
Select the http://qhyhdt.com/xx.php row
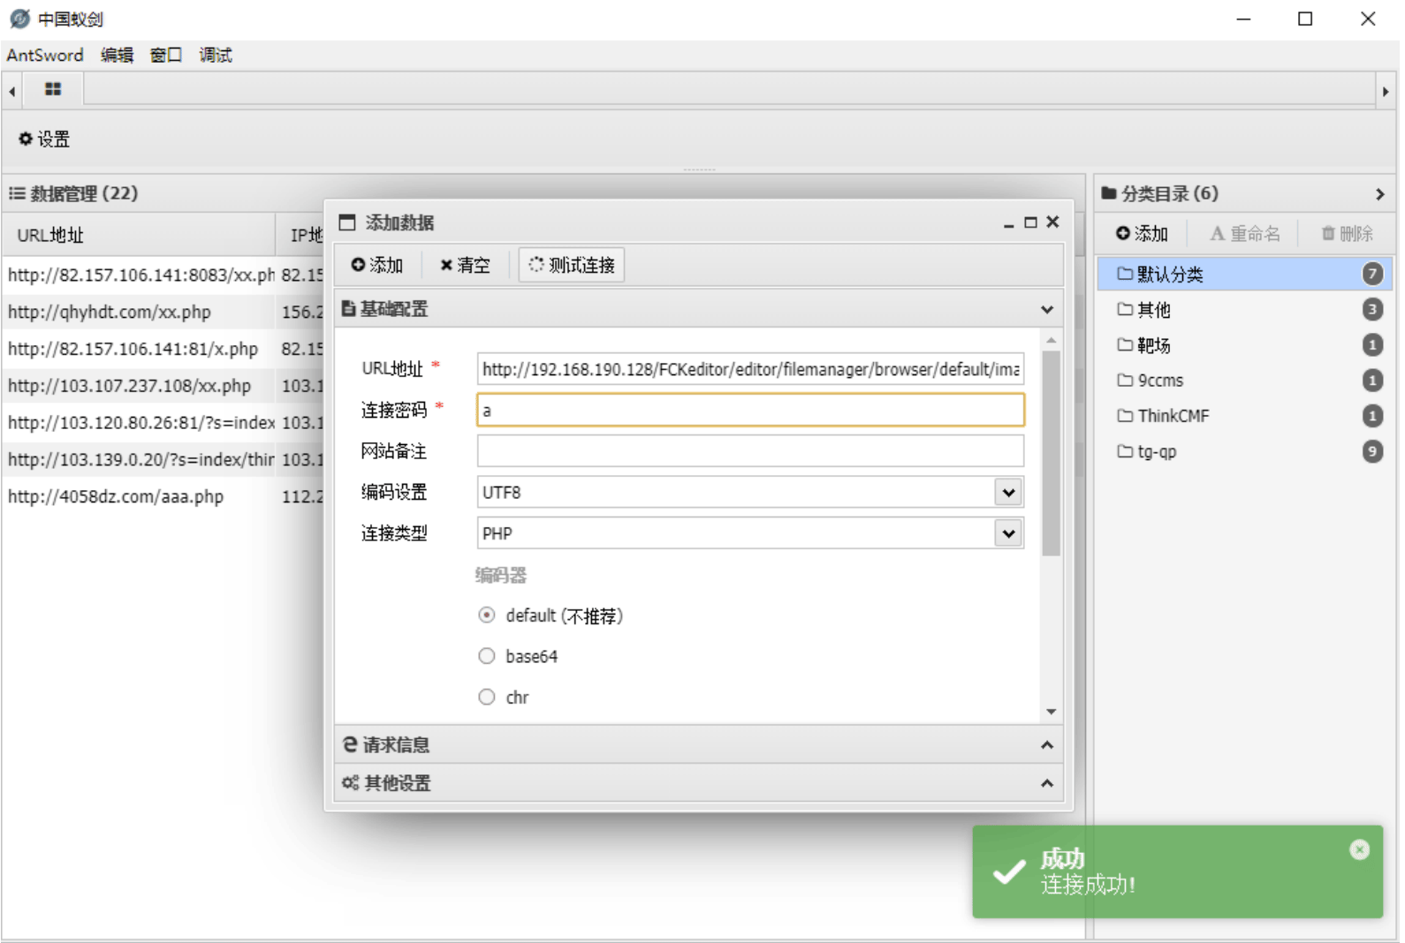164,312
